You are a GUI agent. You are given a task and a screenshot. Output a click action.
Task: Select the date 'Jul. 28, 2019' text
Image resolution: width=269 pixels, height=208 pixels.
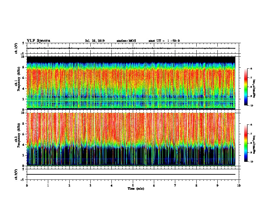tap(95, 41)
